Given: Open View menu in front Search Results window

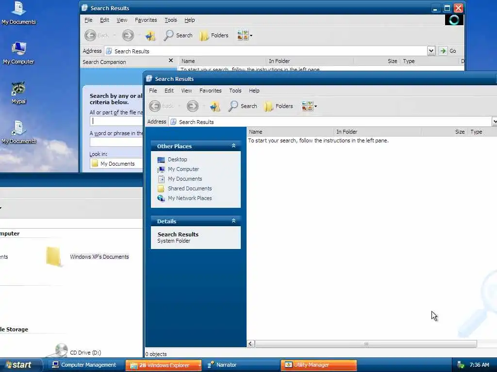Looking at the screenshot, I should [186, 91].
